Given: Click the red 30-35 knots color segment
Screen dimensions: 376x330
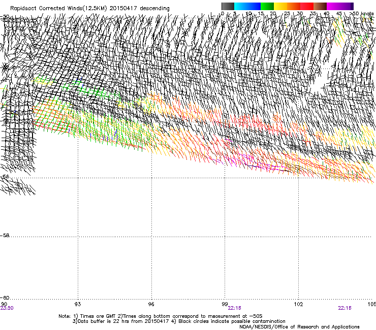Looking at the screenshot, I should [x=307, y=6].
